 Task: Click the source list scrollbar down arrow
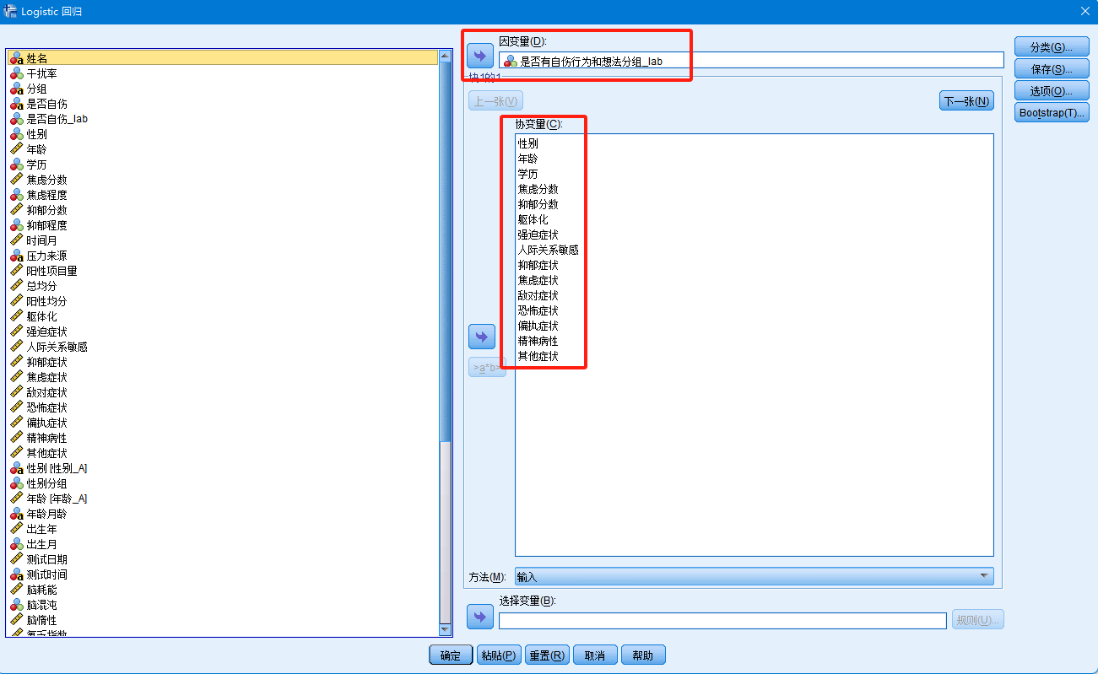[446, 629]
